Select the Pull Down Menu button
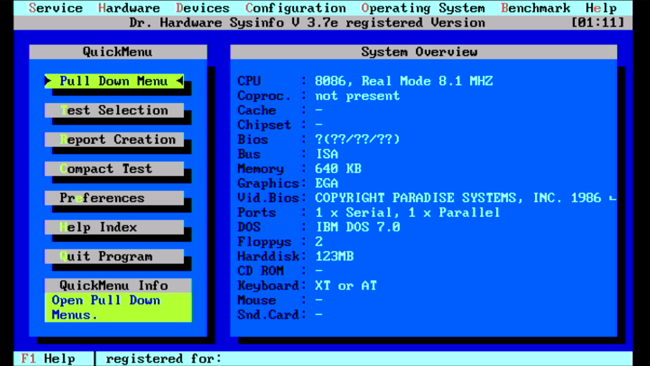This screenshot has width=650, height=366. coord(114,81)
